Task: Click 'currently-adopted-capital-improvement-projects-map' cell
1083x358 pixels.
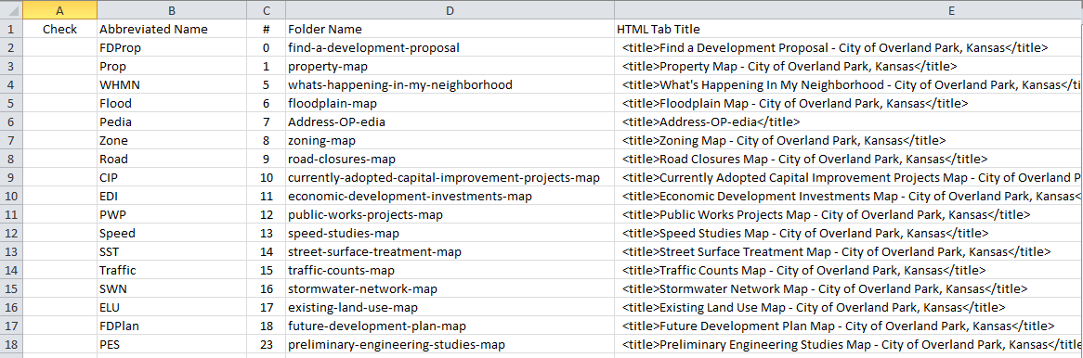Action: [450, 178]
